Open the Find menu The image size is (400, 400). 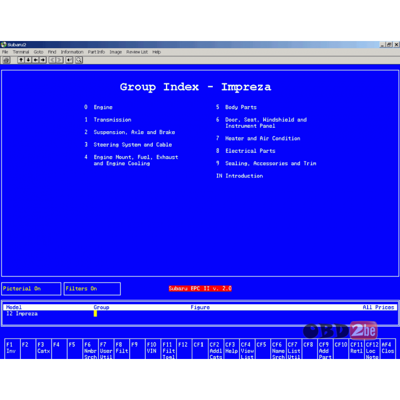(x=52, y=52)
